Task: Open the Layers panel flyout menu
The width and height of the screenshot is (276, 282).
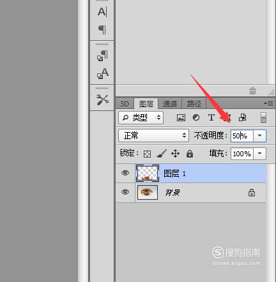Action: point(268,103)
